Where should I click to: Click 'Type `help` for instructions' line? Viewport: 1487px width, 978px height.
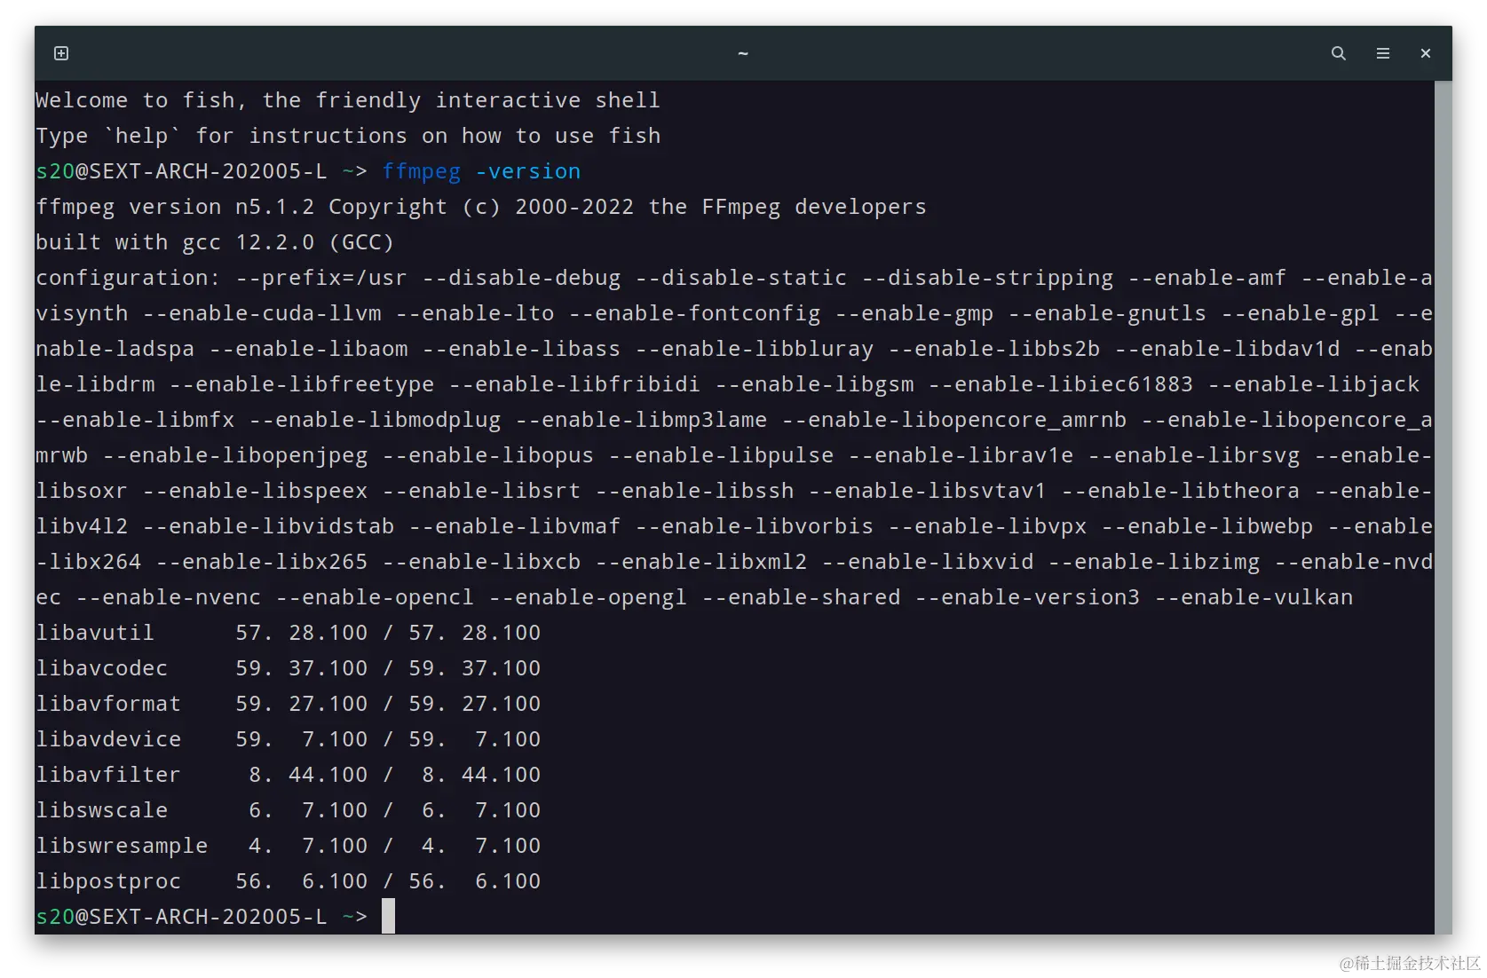(x=348, y=136)
